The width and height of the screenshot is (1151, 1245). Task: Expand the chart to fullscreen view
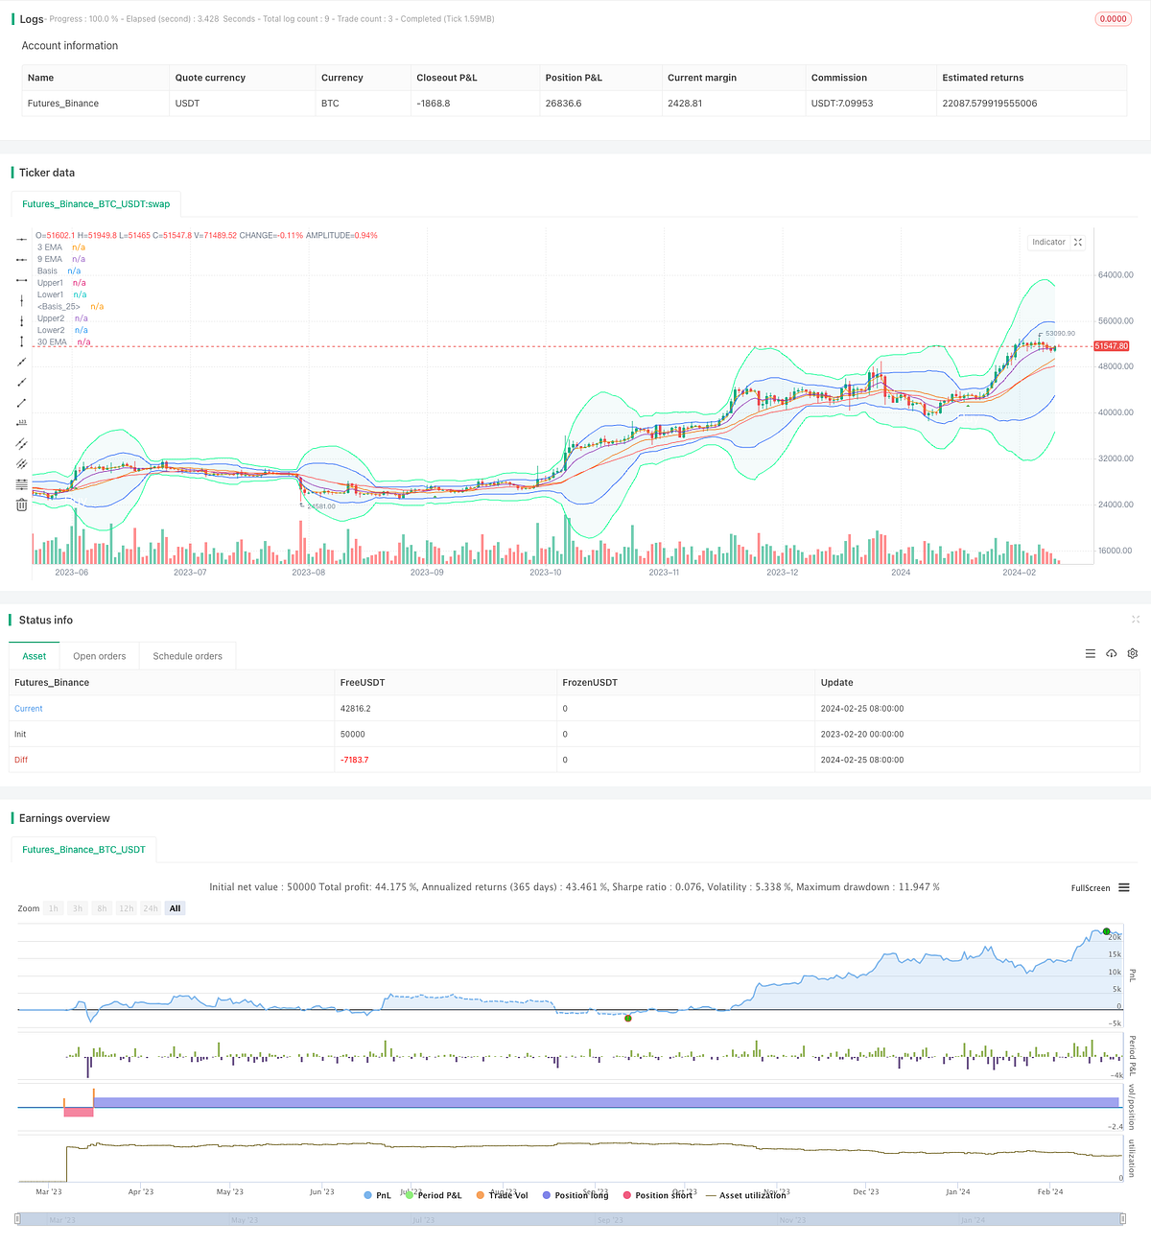(1077, 242)
